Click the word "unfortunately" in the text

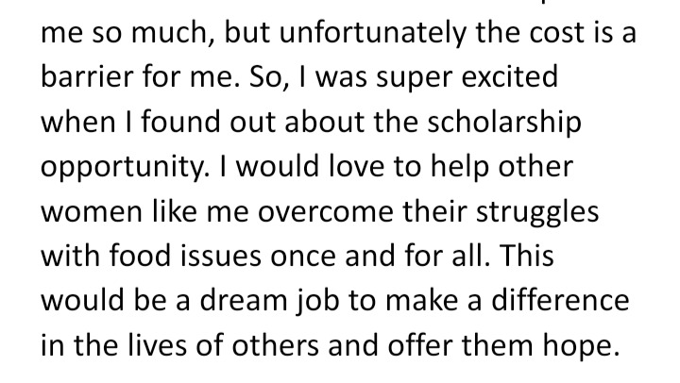tap(373, 33)
